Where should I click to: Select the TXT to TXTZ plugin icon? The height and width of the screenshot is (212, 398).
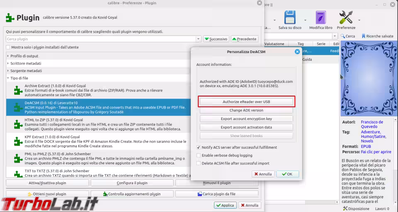click(18, 174)
